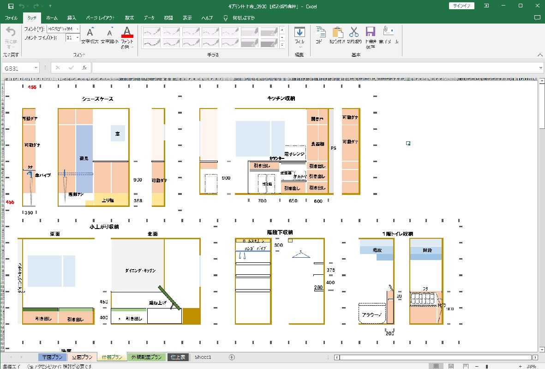Switch to the 立面プラン sheet tab
Screen dimensions: 545x369
[x=83, y=357]
